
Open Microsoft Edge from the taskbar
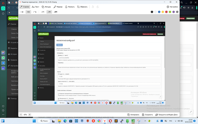(x=65, y=121)
